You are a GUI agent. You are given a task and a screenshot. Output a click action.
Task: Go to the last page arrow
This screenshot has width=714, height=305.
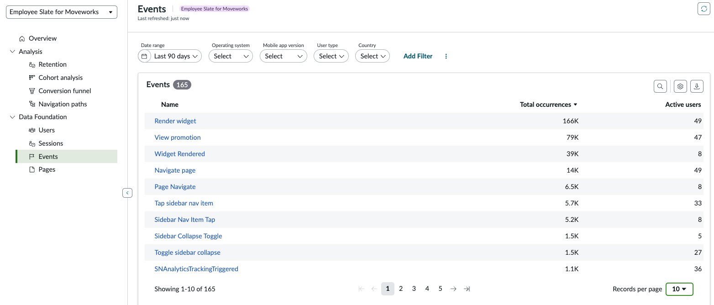coord(467,289)
